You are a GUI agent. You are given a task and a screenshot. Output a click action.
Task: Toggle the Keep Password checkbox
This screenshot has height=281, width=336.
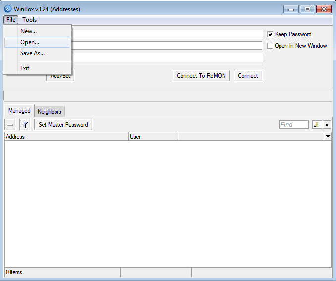point(270,34)
